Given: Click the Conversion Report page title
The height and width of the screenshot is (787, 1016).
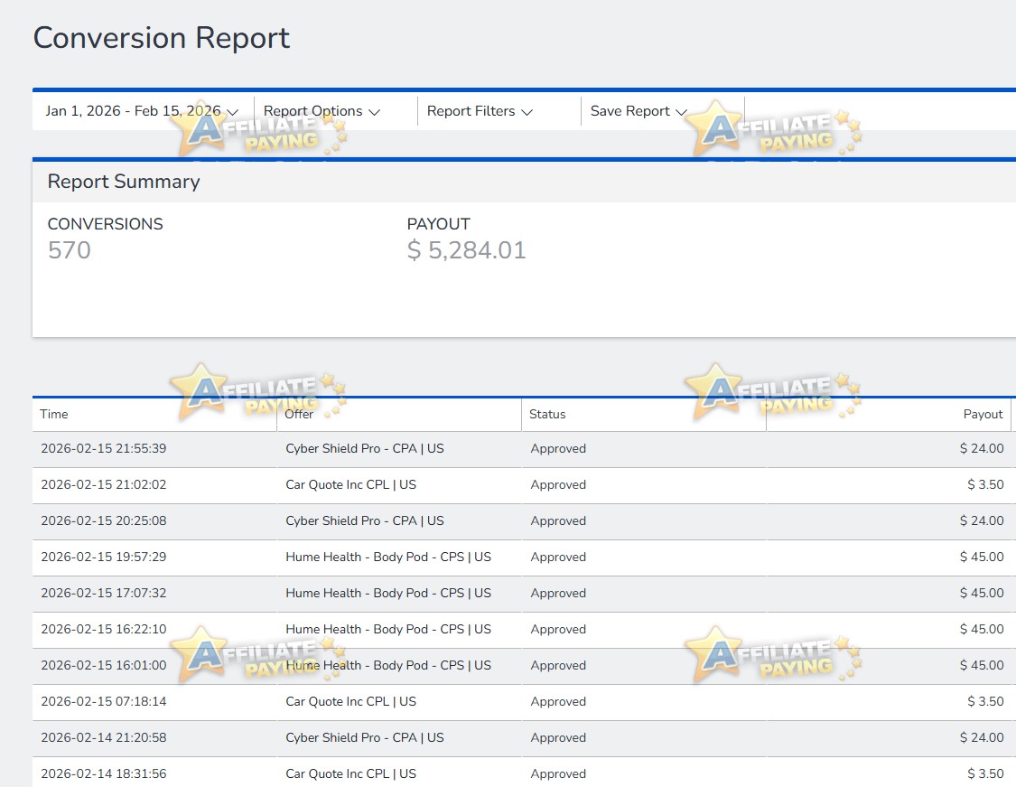Looking at the screenshot, I should pyautogui.click(x=162, y=38).
